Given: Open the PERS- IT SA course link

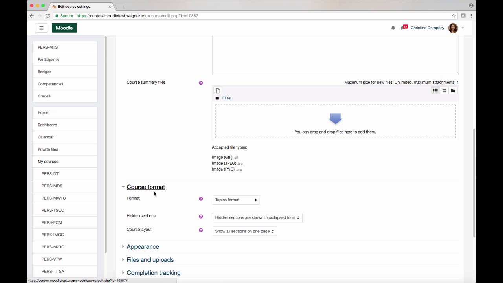Looking at the screenshot, I should (x=65, y=271).
